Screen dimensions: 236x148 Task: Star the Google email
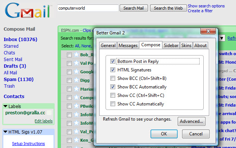(76, 72)
